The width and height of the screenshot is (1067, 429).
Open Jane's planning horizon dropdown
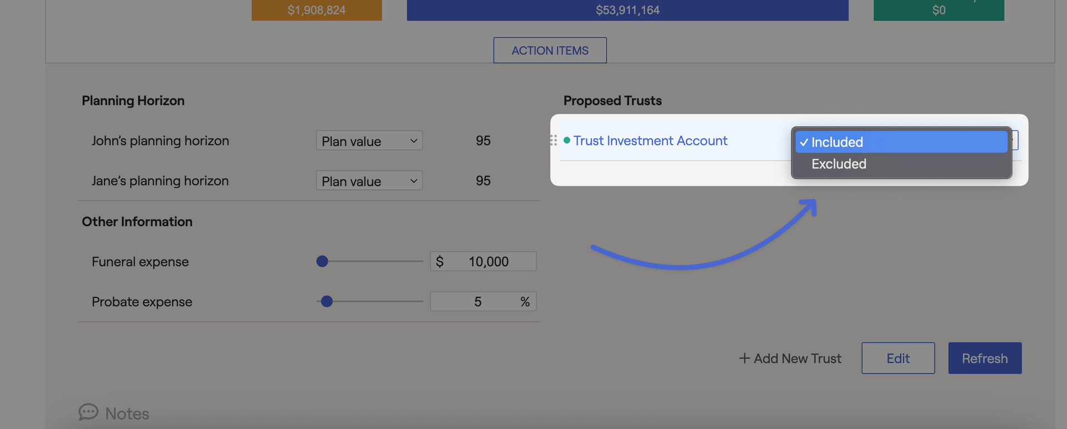369,181
